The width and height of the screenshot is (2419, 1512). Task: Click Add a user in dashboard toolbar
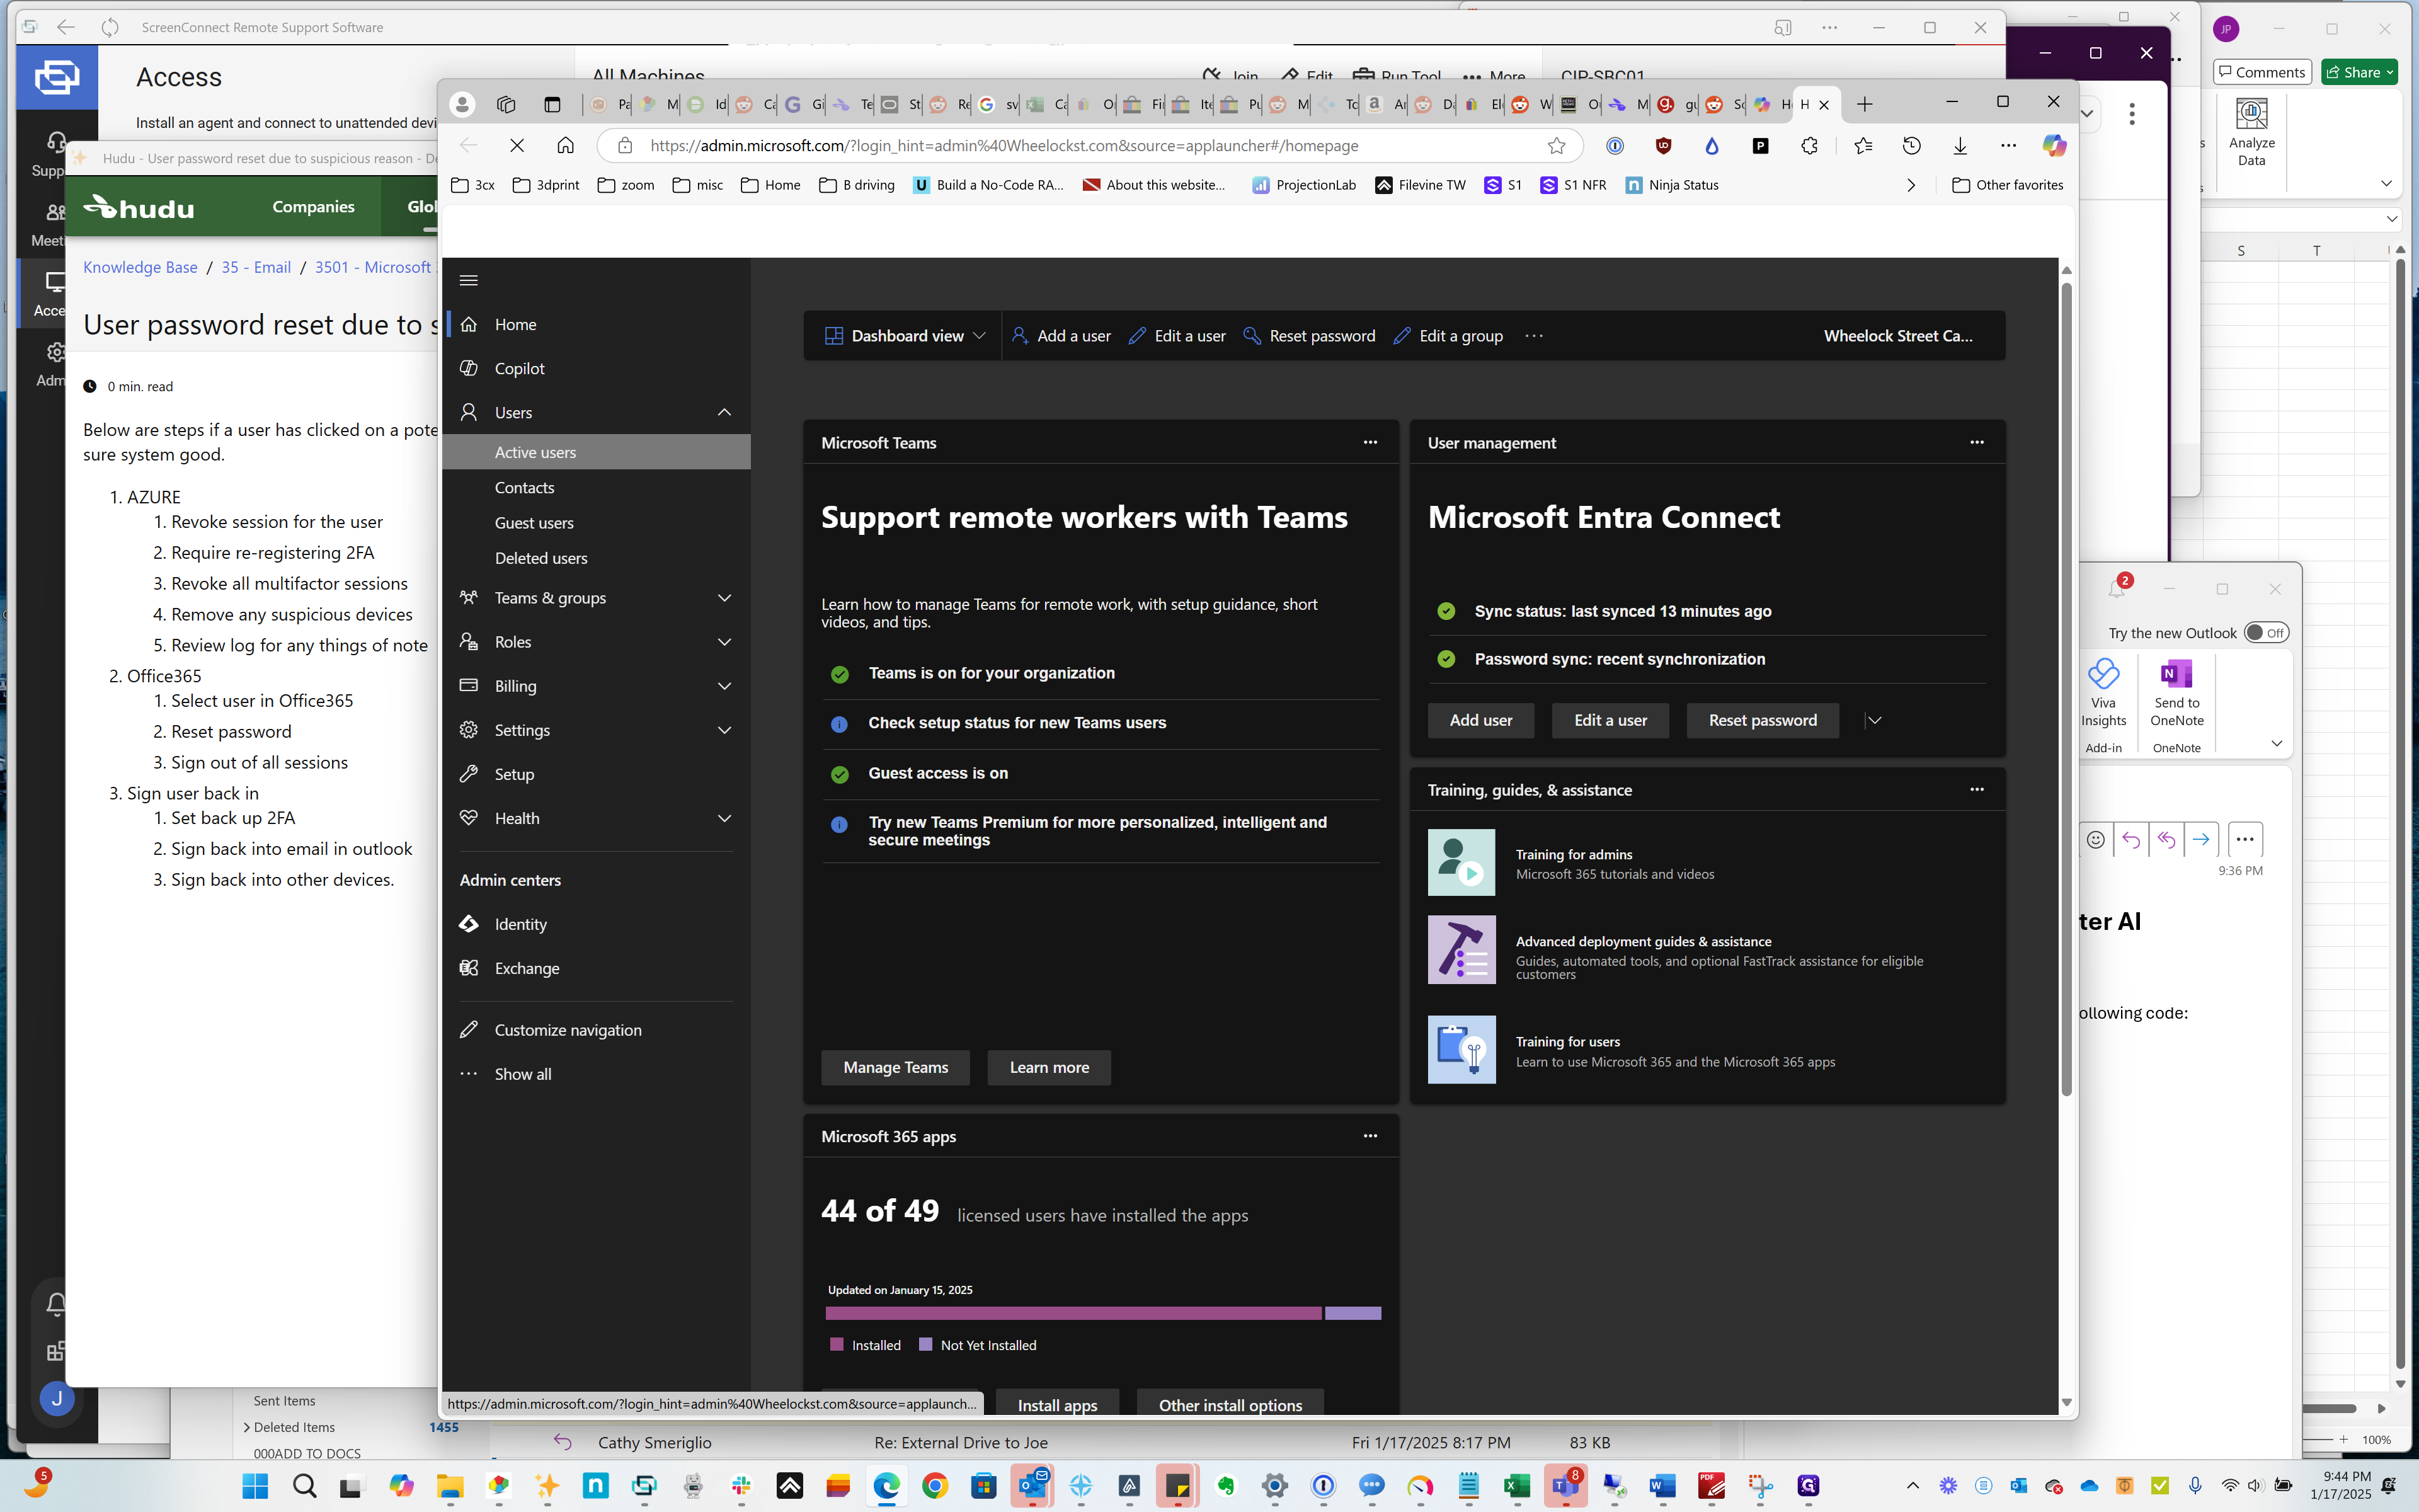coord(1061,336)
